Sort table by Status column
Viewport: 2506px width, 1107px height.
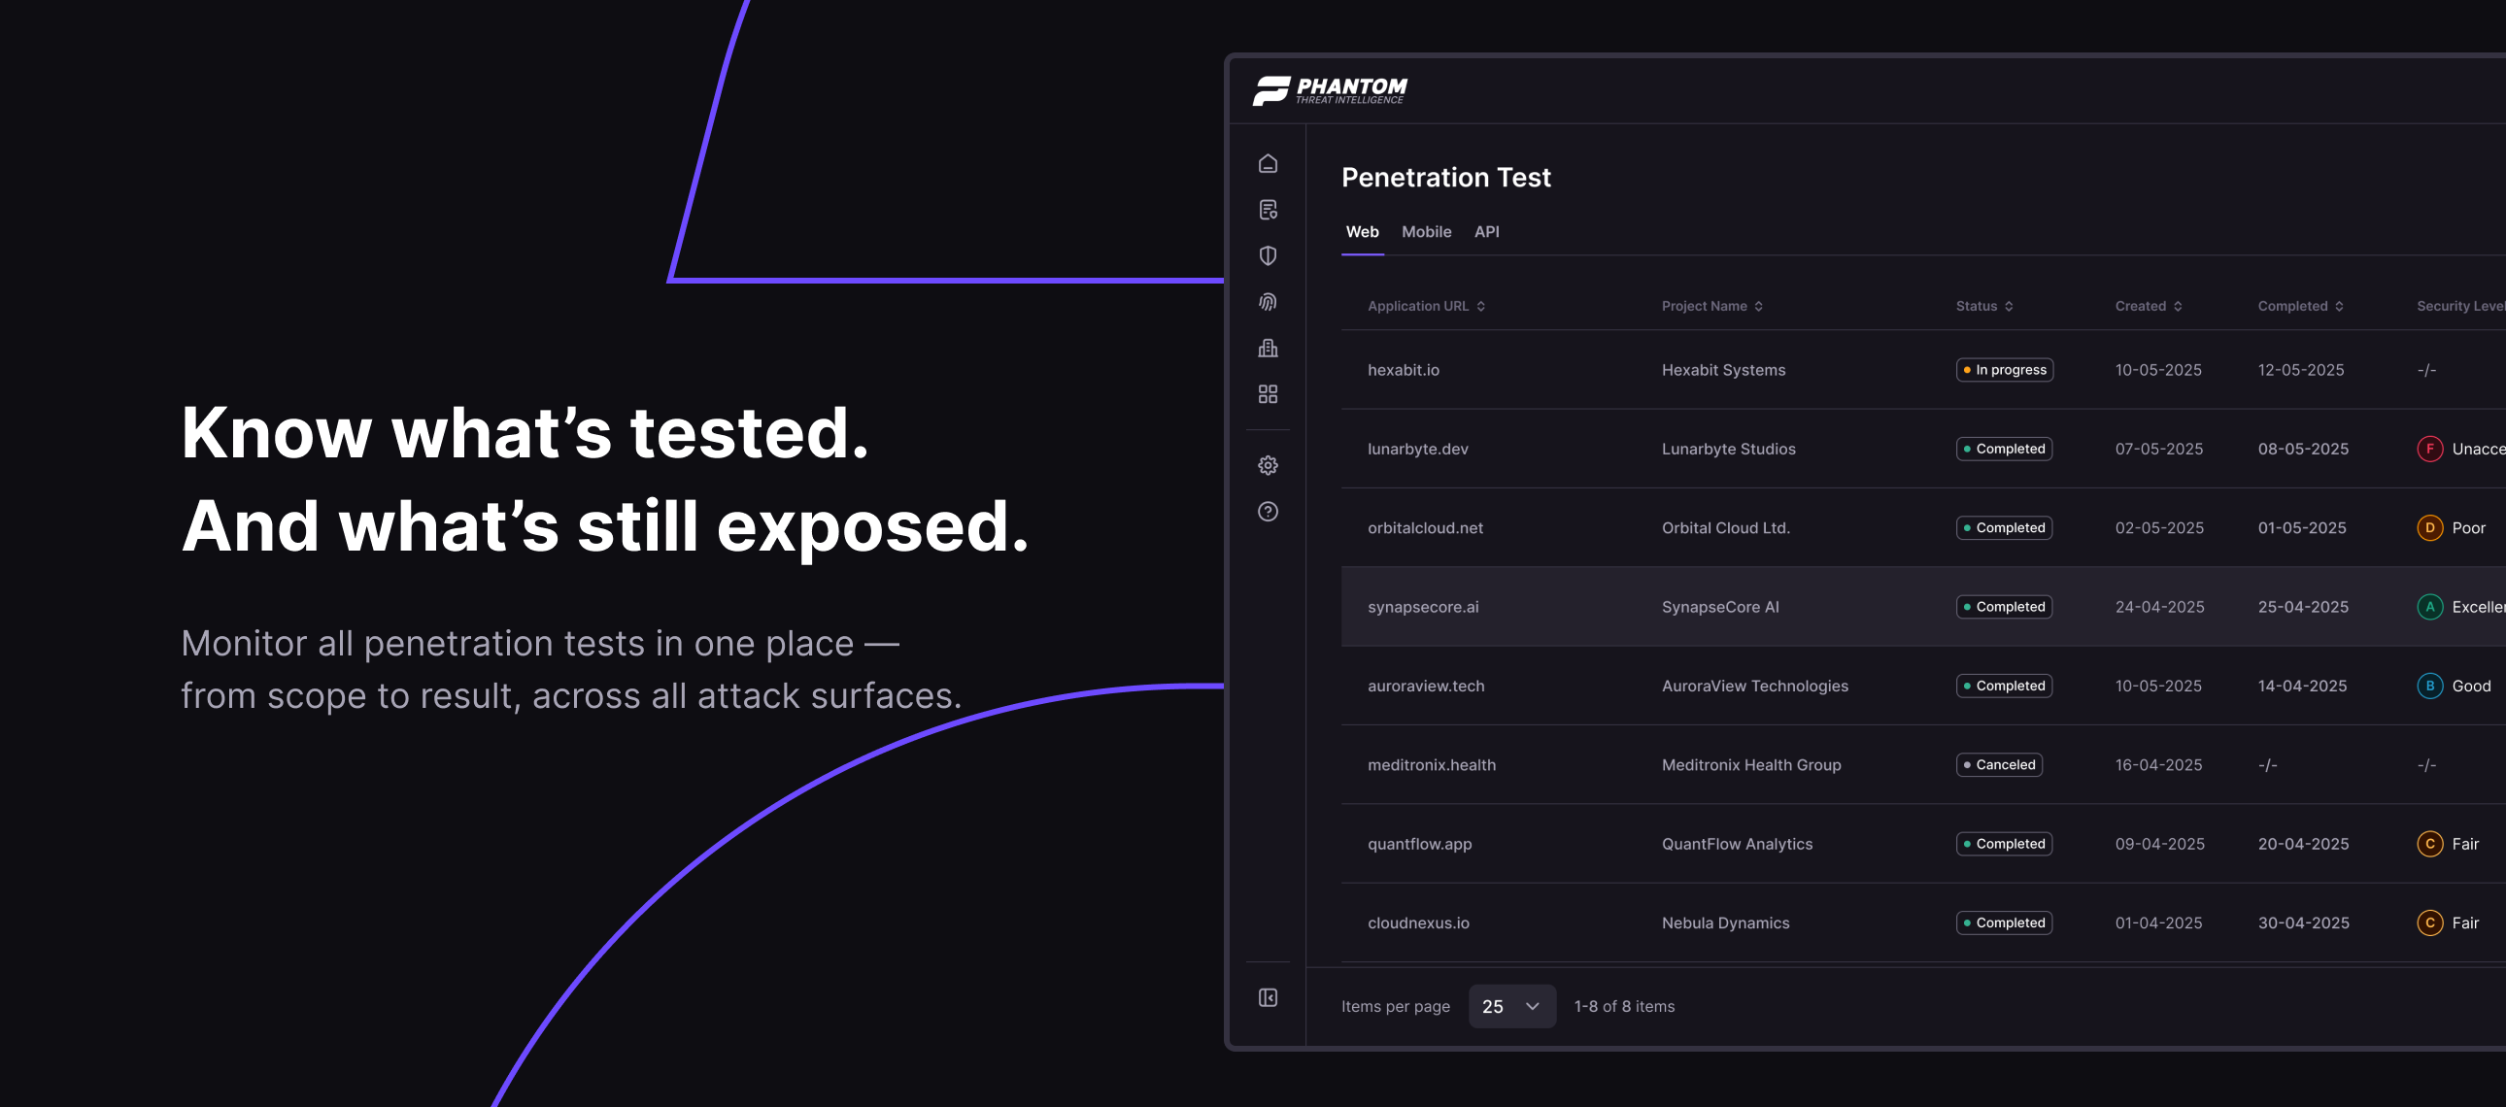point(1983,307)
